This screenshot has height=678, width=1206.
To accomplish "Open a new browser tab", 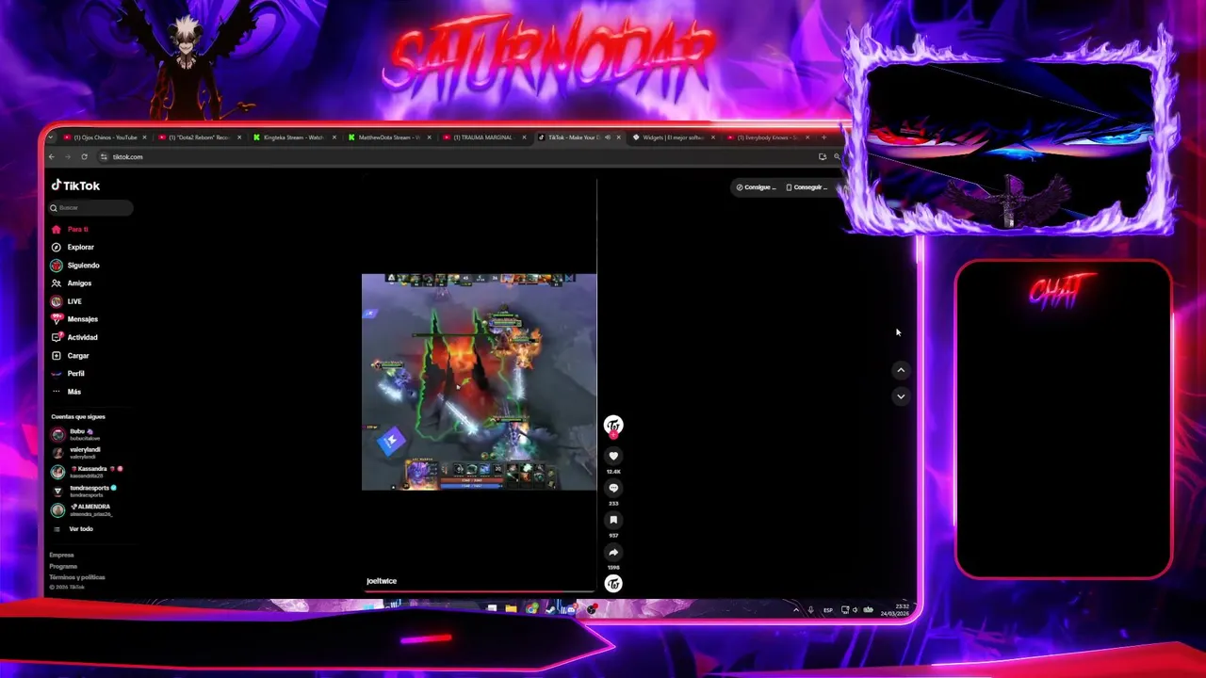I will pyautogui.click(x=824, y=137).
